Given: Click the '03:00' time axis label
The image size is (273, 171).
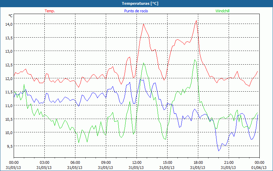Looking at the screenshot, I should pos(44,163).
